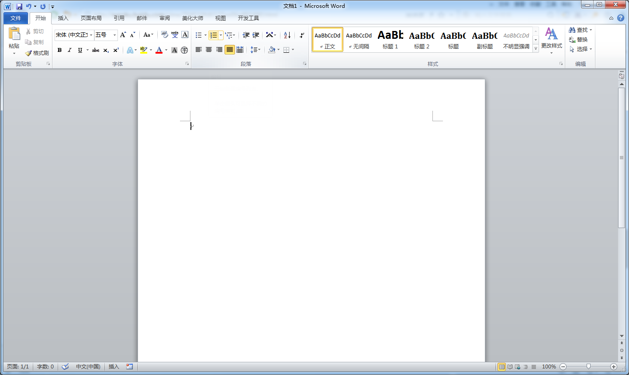Click 替换 to replace text
The image size is (629, 375).
(x=578, y=40)
